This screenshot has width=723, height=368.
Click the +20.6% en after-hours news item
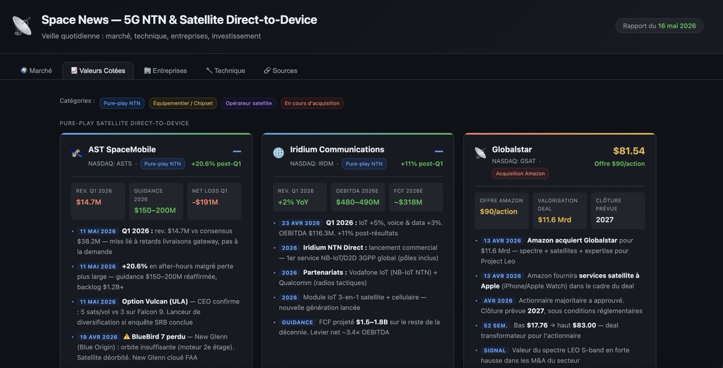coord(158,277)
